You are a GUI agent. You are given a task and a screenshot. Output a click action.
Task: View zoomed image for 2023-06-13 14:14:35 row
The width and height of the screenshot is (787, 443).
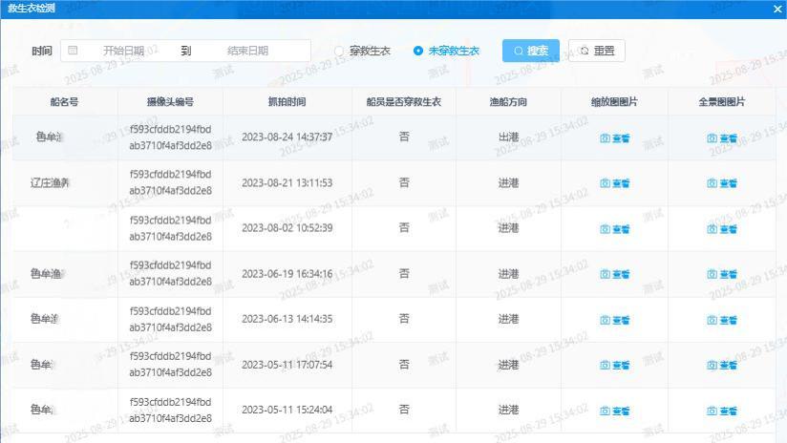coord(614,320)
